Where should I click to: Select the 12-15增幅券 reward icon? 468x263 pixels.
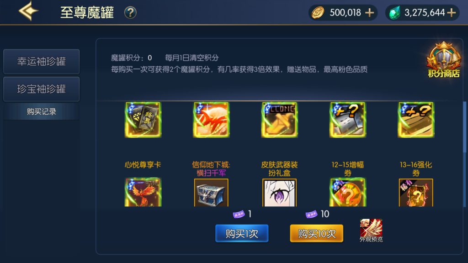click(348, 120)
